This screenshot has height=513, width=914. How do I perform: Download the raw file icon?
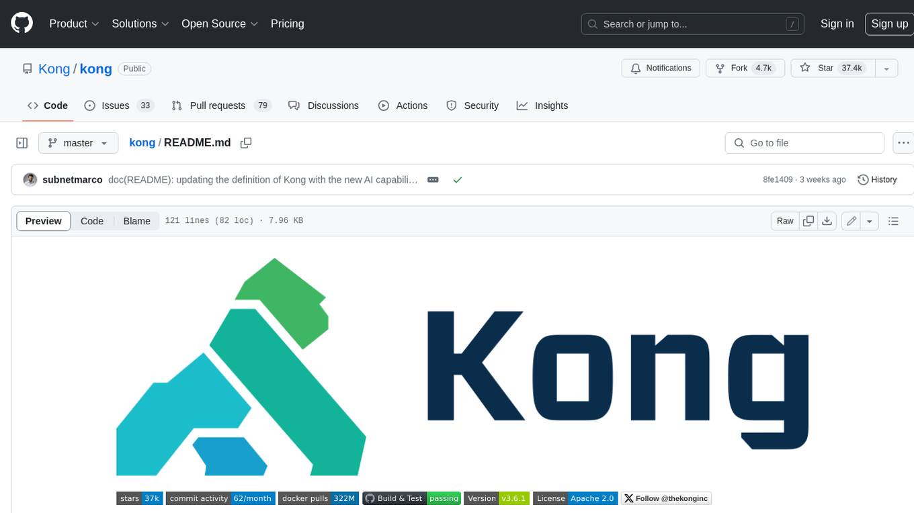tap(827, 221)
